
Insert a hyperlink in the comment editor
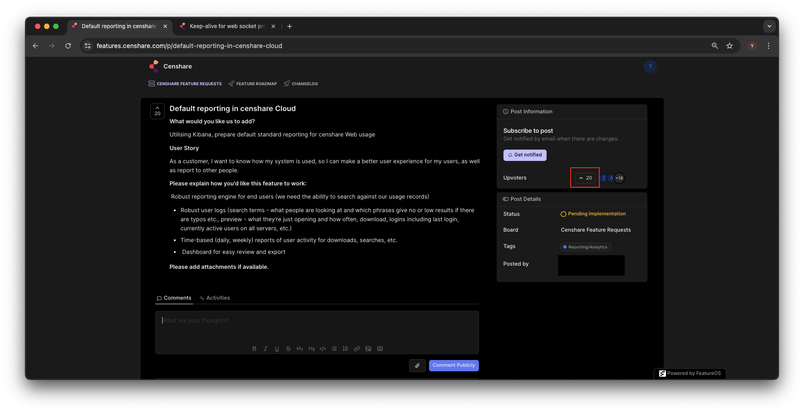(357, 348)
